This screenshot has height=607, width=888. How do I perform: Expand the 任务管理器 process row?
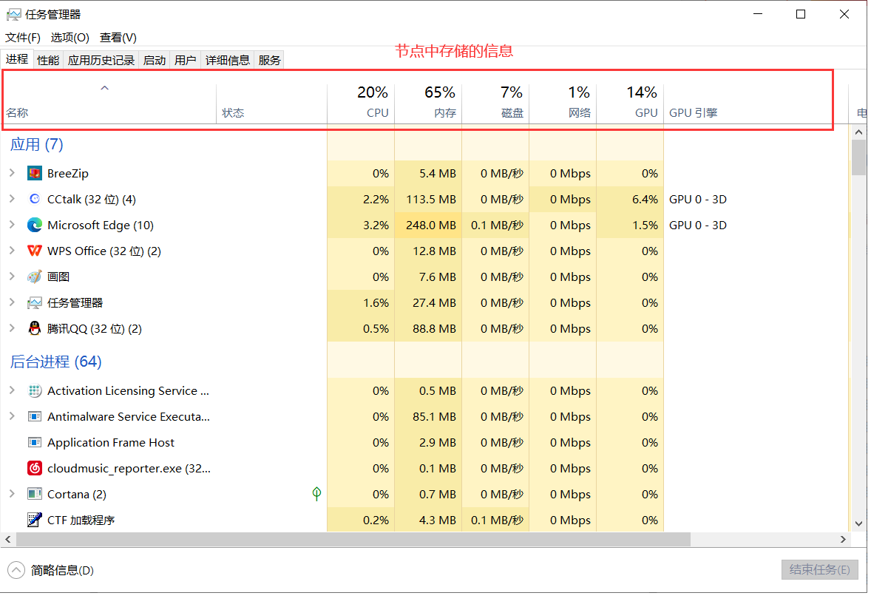pos(12,302)
